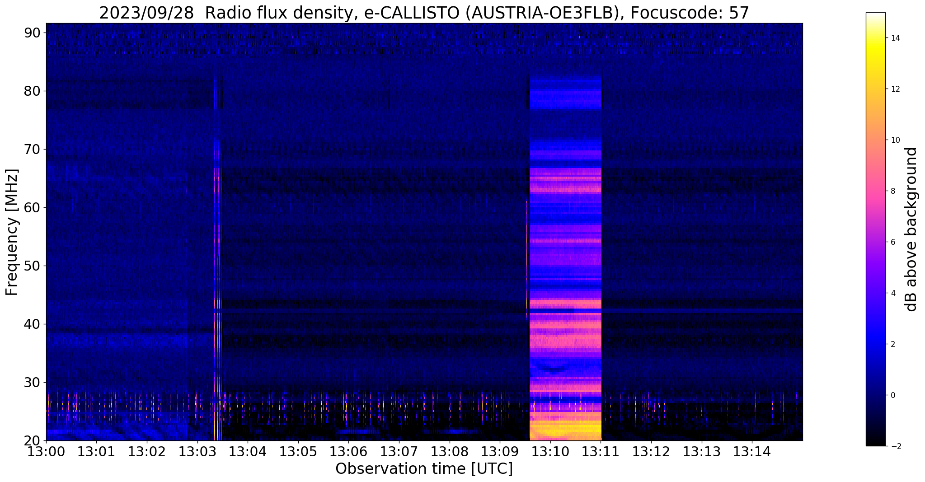Screen dimensions: 925x482
Task: Click the 13:12 time tick label
Action: 651,451
